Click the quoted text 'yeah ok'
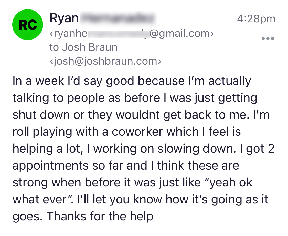288x236 pixels. tap(231, 183)
